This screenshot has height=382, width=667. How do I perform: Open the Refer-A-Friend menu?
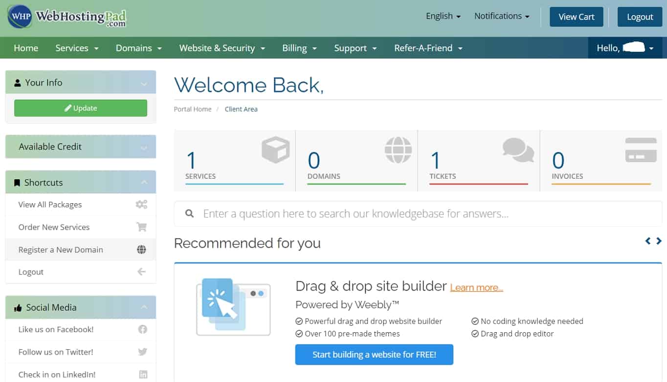[428, 48]
